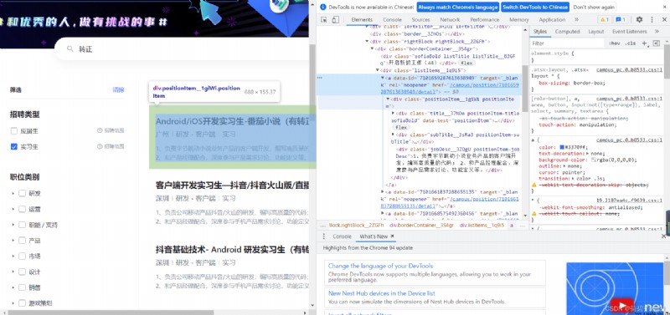
Task: Click Don't show again button
Action: tap(594, 7)
